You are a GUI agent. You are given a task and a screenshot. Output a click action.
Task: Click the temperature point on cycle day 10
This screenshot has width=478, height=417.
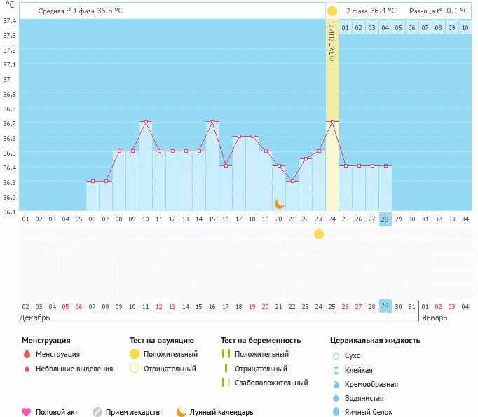146,122
